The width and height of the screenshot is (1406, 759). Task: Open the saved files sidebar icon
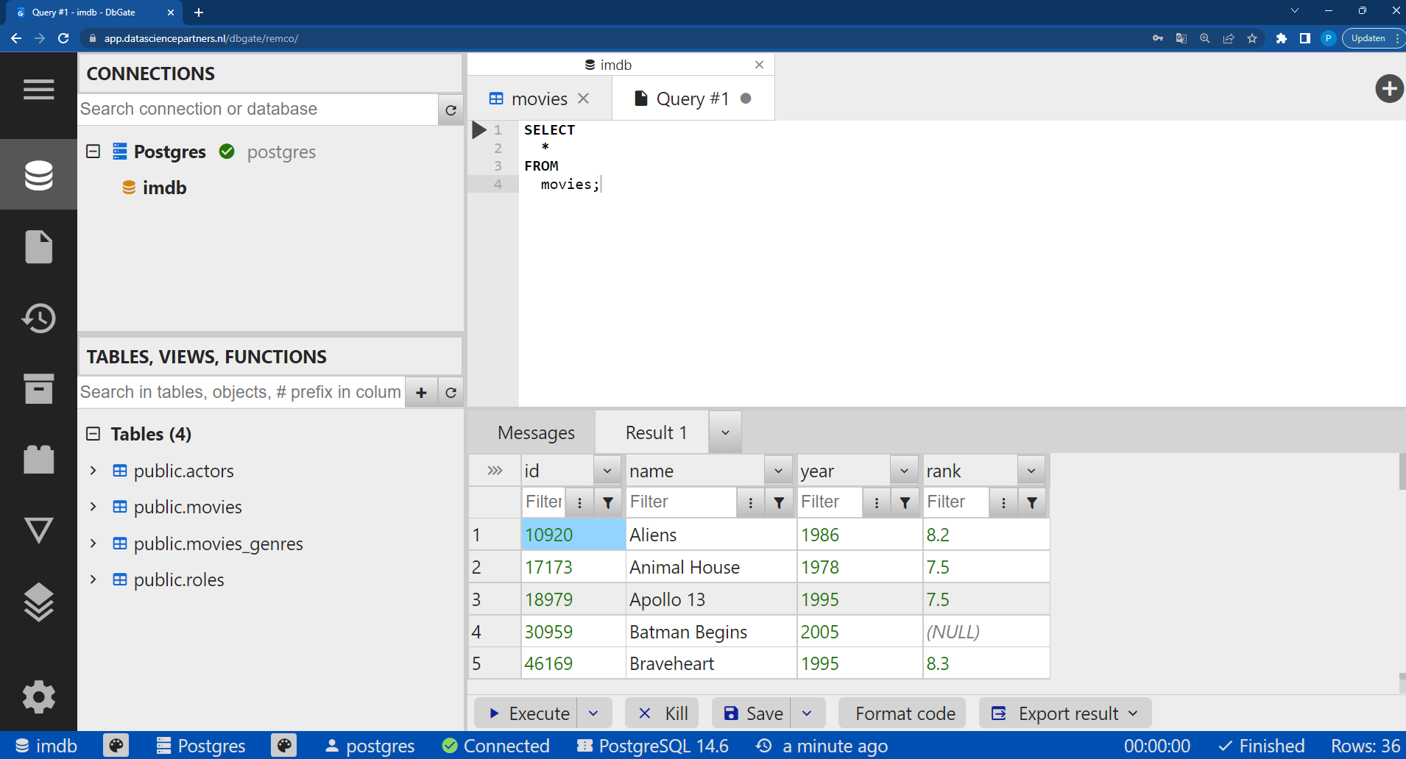pos(38,246)
